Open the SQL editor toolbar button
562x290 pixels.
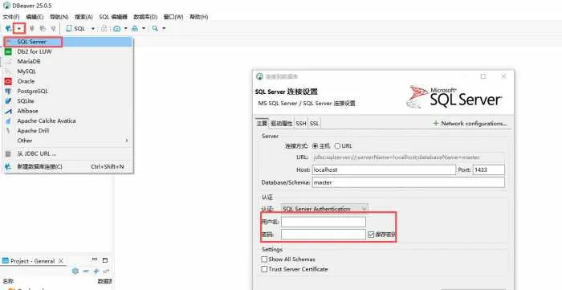76,28
